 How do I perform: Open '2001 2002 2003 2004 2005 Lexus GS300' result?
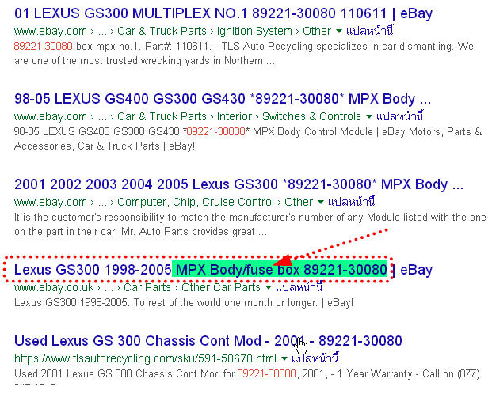pos(238,184)
